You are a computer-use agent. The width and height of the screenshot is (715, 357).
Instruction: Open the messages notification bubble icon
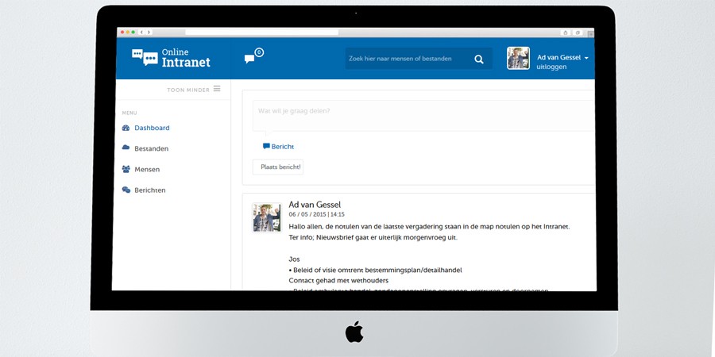tap(253, 56)
